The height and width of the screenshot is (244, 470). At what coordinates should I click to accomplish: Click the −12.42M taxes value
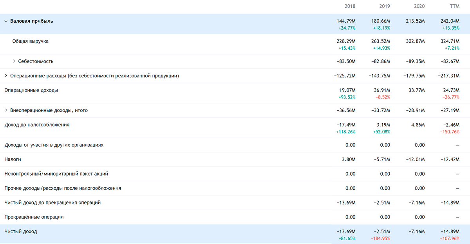tap(450, 160)
